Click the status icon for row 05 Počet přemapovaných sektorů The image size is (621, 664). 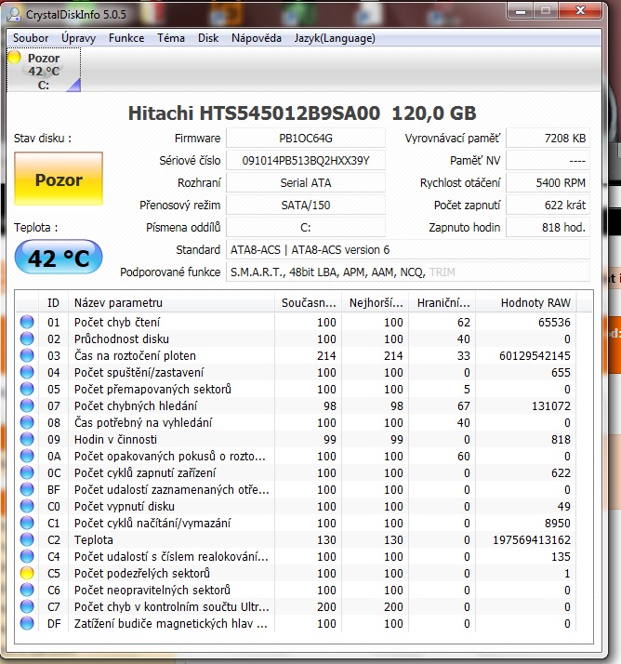tap(27, 389)
